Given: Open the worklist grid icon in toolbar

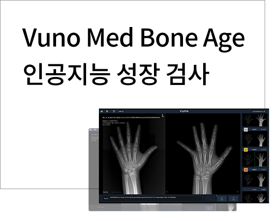Looking at the screenshot, I should coord(107,111).
